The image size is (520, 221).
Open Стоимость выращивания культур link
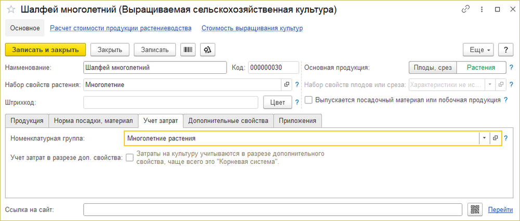(x=252, y=28)
